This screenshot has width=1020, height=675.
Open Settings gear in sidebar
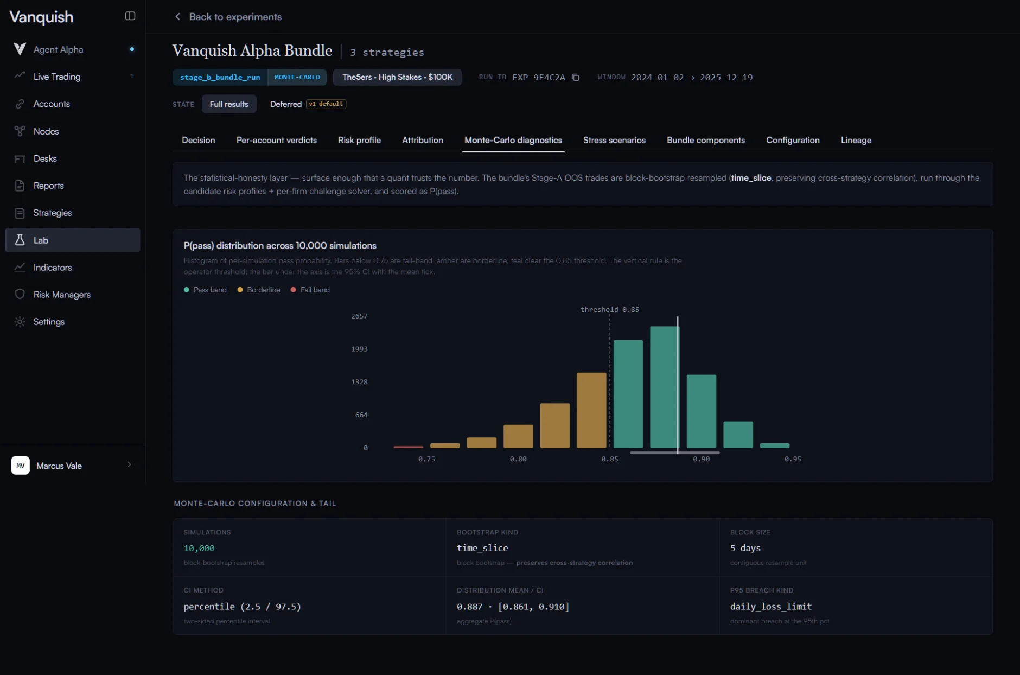20,322
